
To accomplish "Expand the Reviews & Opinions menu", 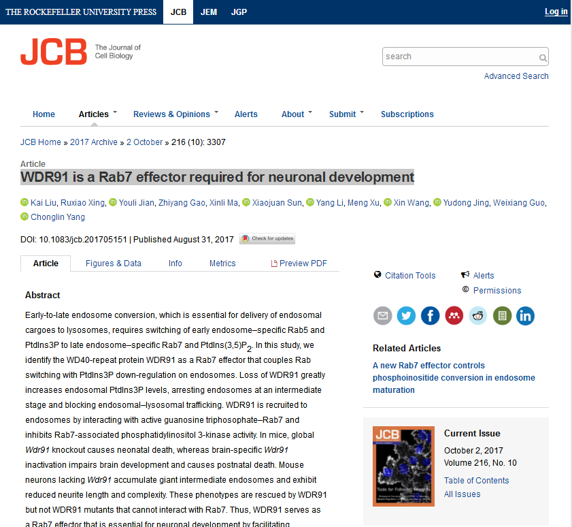I will pos(175,114).
